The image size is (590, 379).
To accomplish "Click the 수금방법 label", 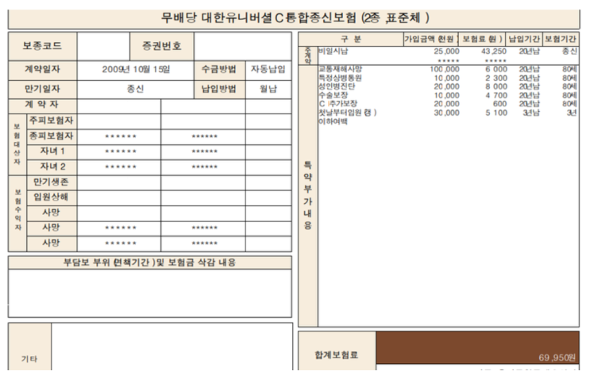I will pyautogui.click(x=219, y=70).
